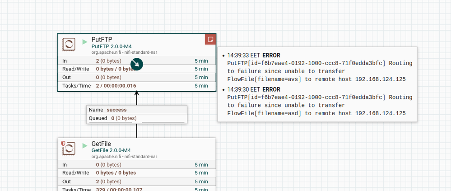This screenshot has width=451, height=191.
Task: Click PutFTP 2.0.0-M4 version text
Action: [112, 47]
